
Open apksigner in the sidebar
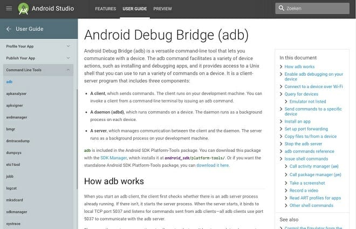(15, 105)
